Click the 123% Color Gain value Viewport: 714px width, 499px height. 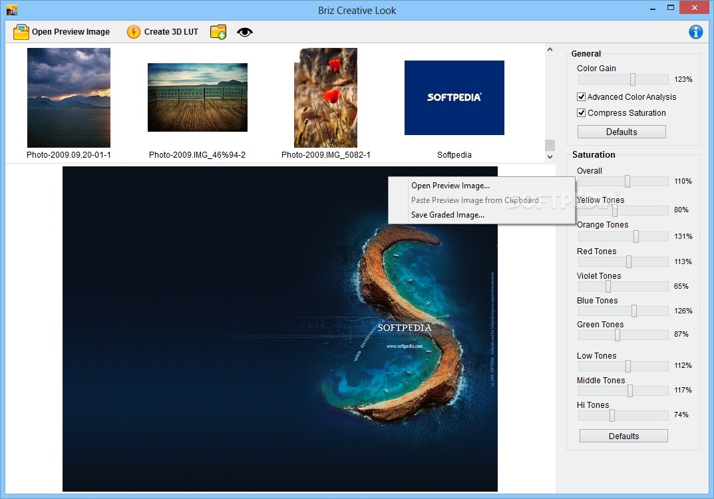click(x=683, y=79)
